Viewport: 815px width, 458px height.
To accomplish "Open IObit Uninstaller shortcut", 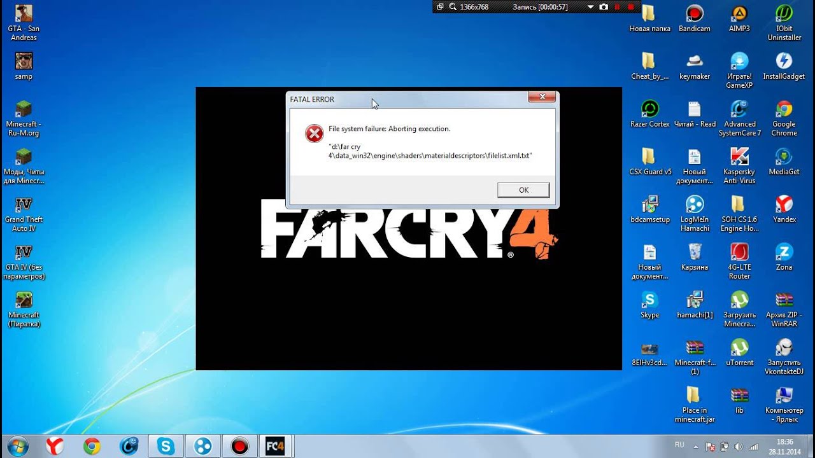I will tap(784, 23).
